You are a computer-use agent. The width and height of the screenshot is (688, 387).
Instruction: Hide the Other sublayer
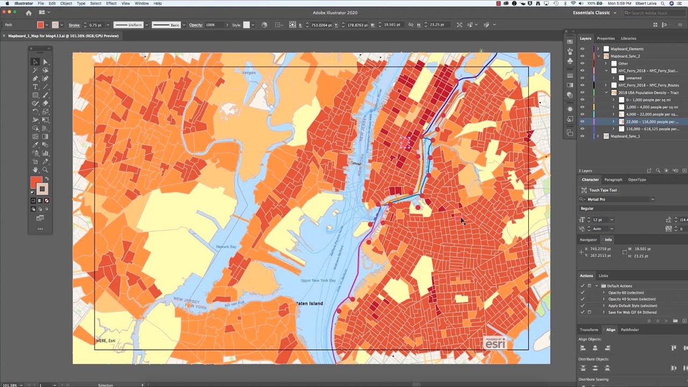coord(582,63)
